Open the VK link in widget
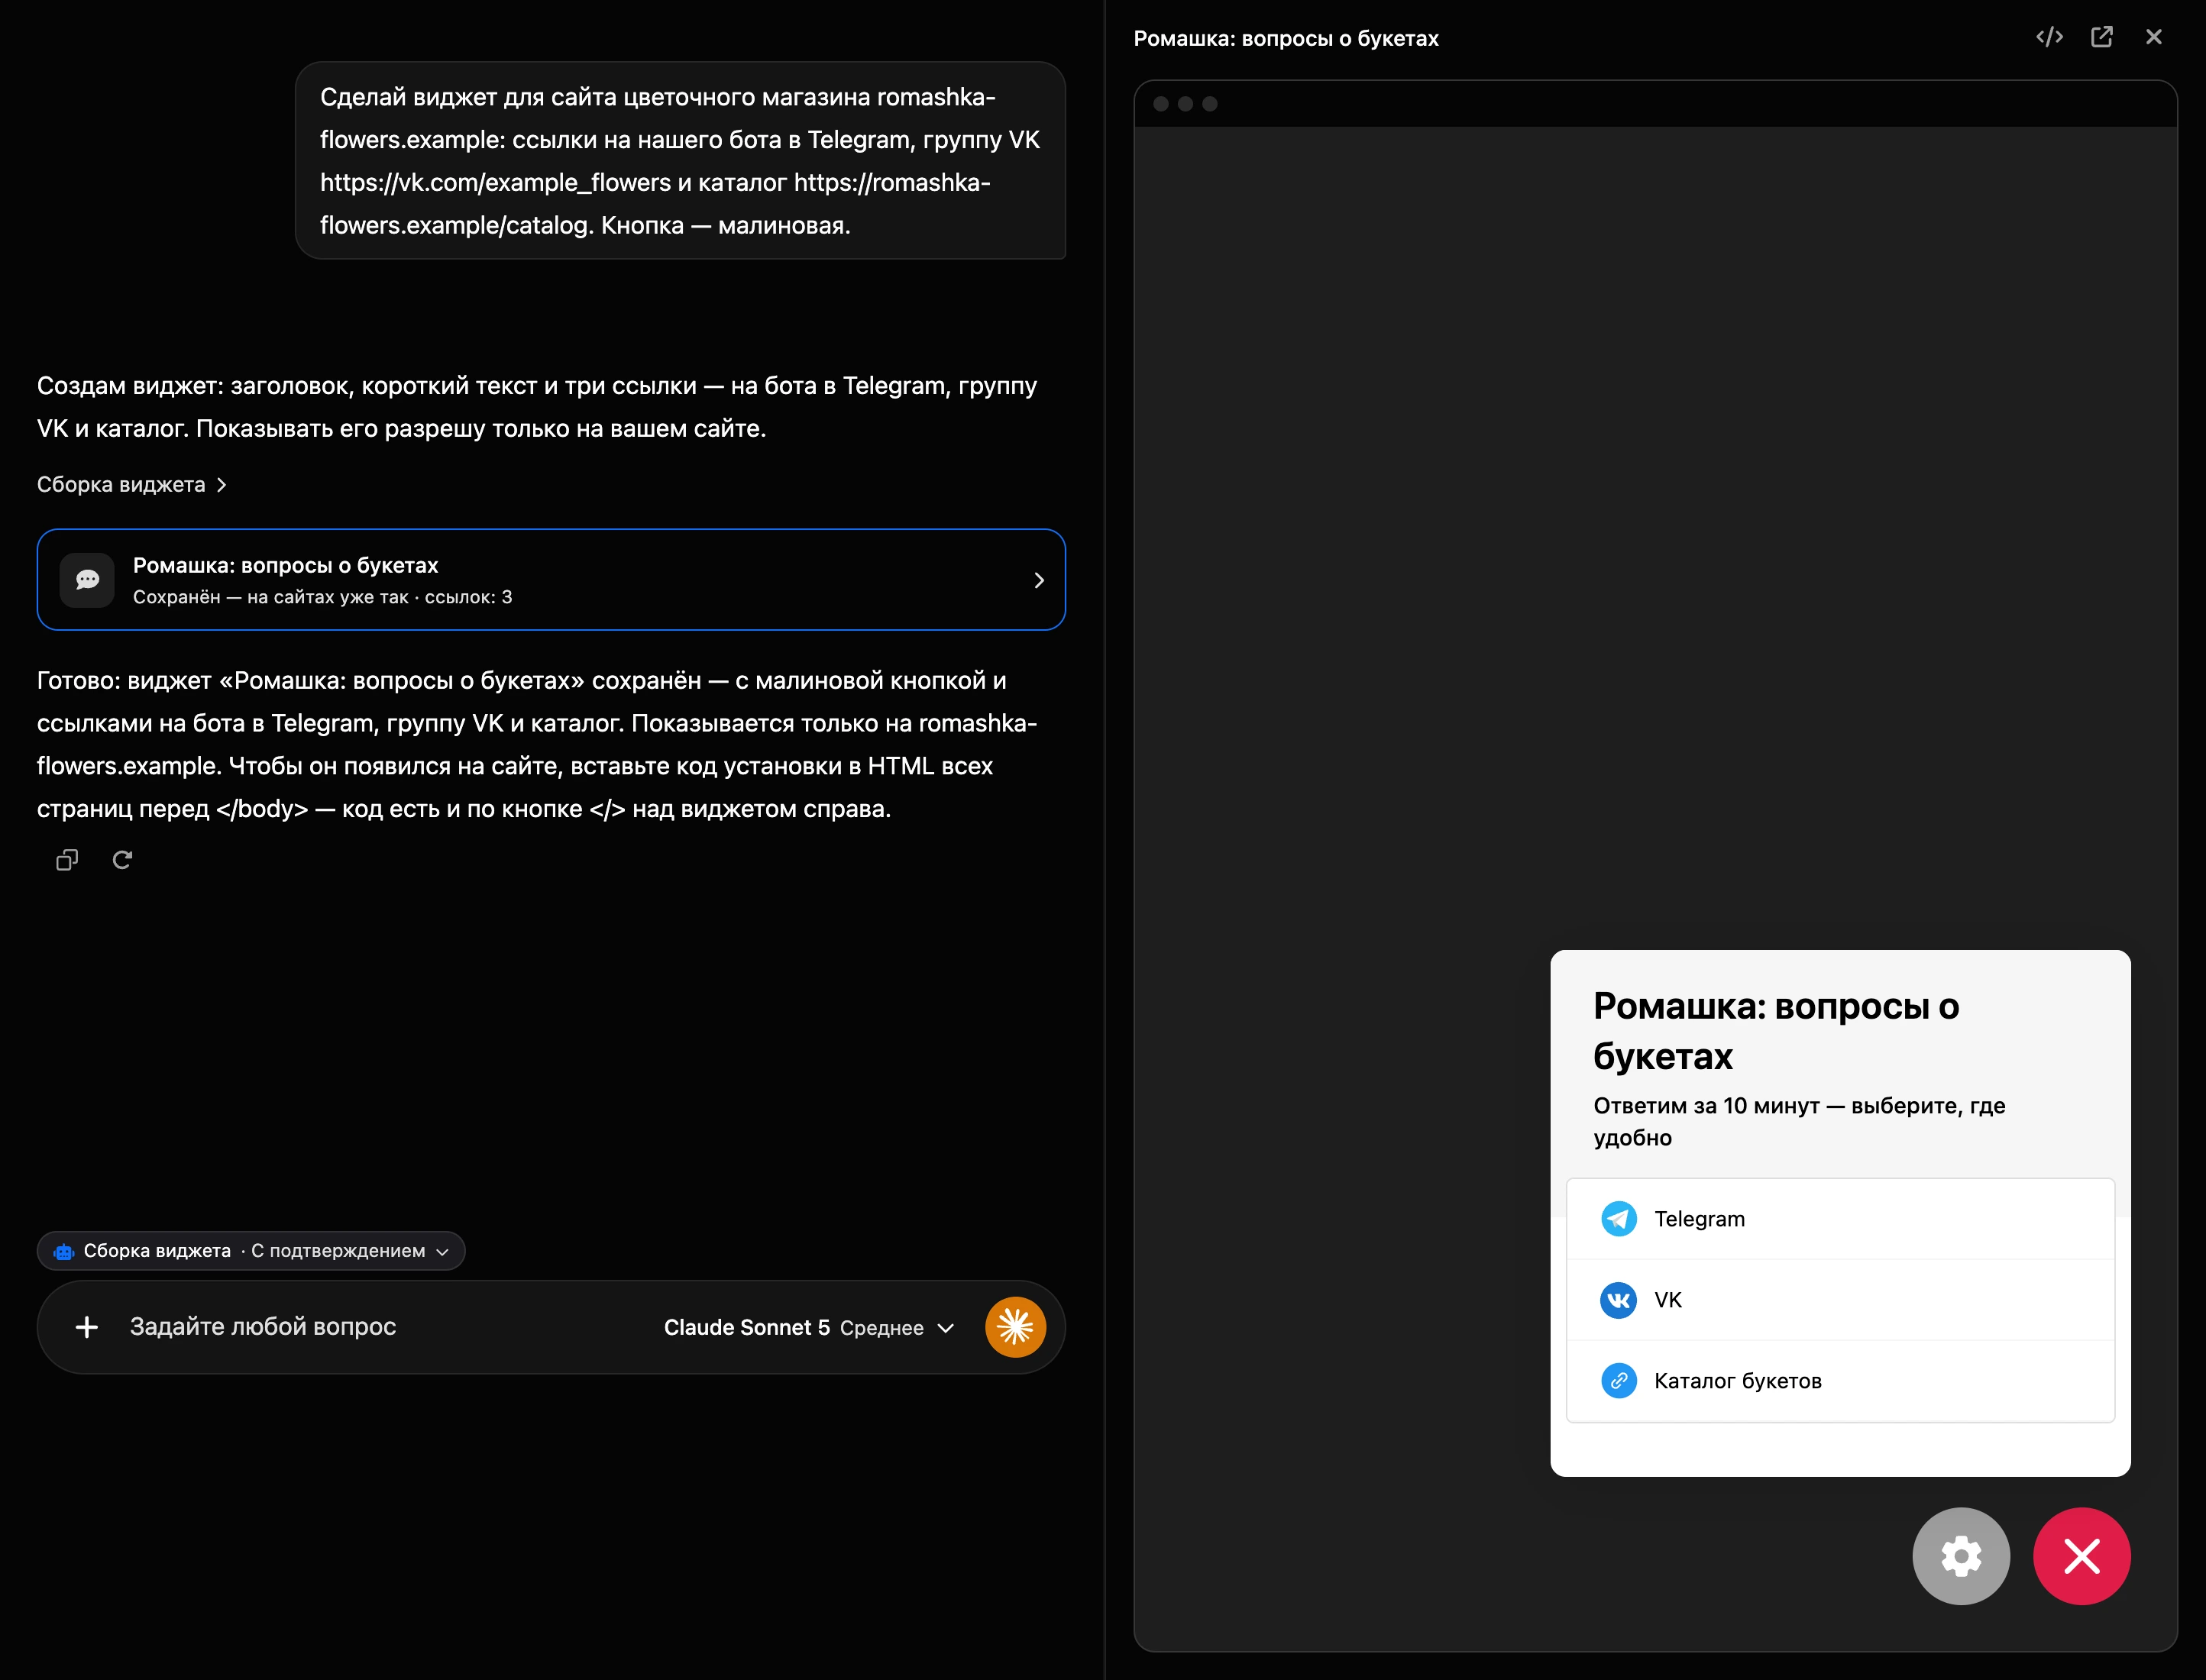Image resolution: width=2206 pixels, height=1680 pixels. 1840,1300
